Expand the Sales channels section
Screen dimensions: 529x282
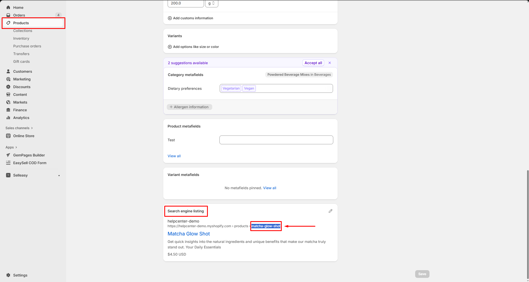point(19,128)
